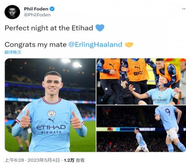Click the 翻译推文 translate link
Screen dimensions: 186x164
tap(13, 52)
